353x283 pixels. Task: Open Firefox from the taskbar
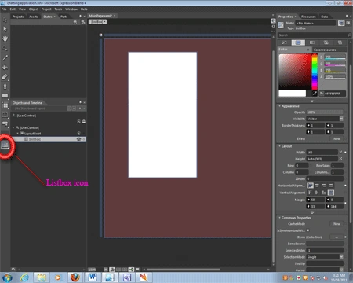(x=75, y=277)
